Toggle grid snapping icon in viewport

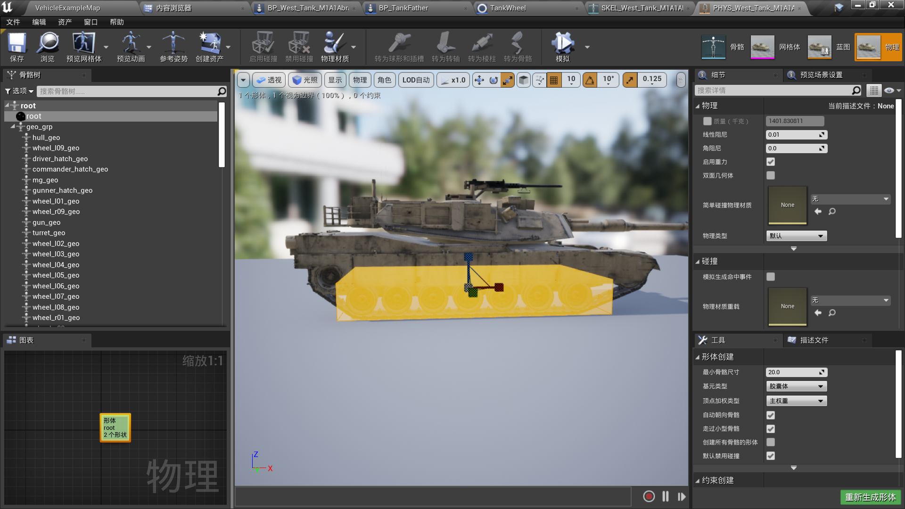(x=554, y=80)
